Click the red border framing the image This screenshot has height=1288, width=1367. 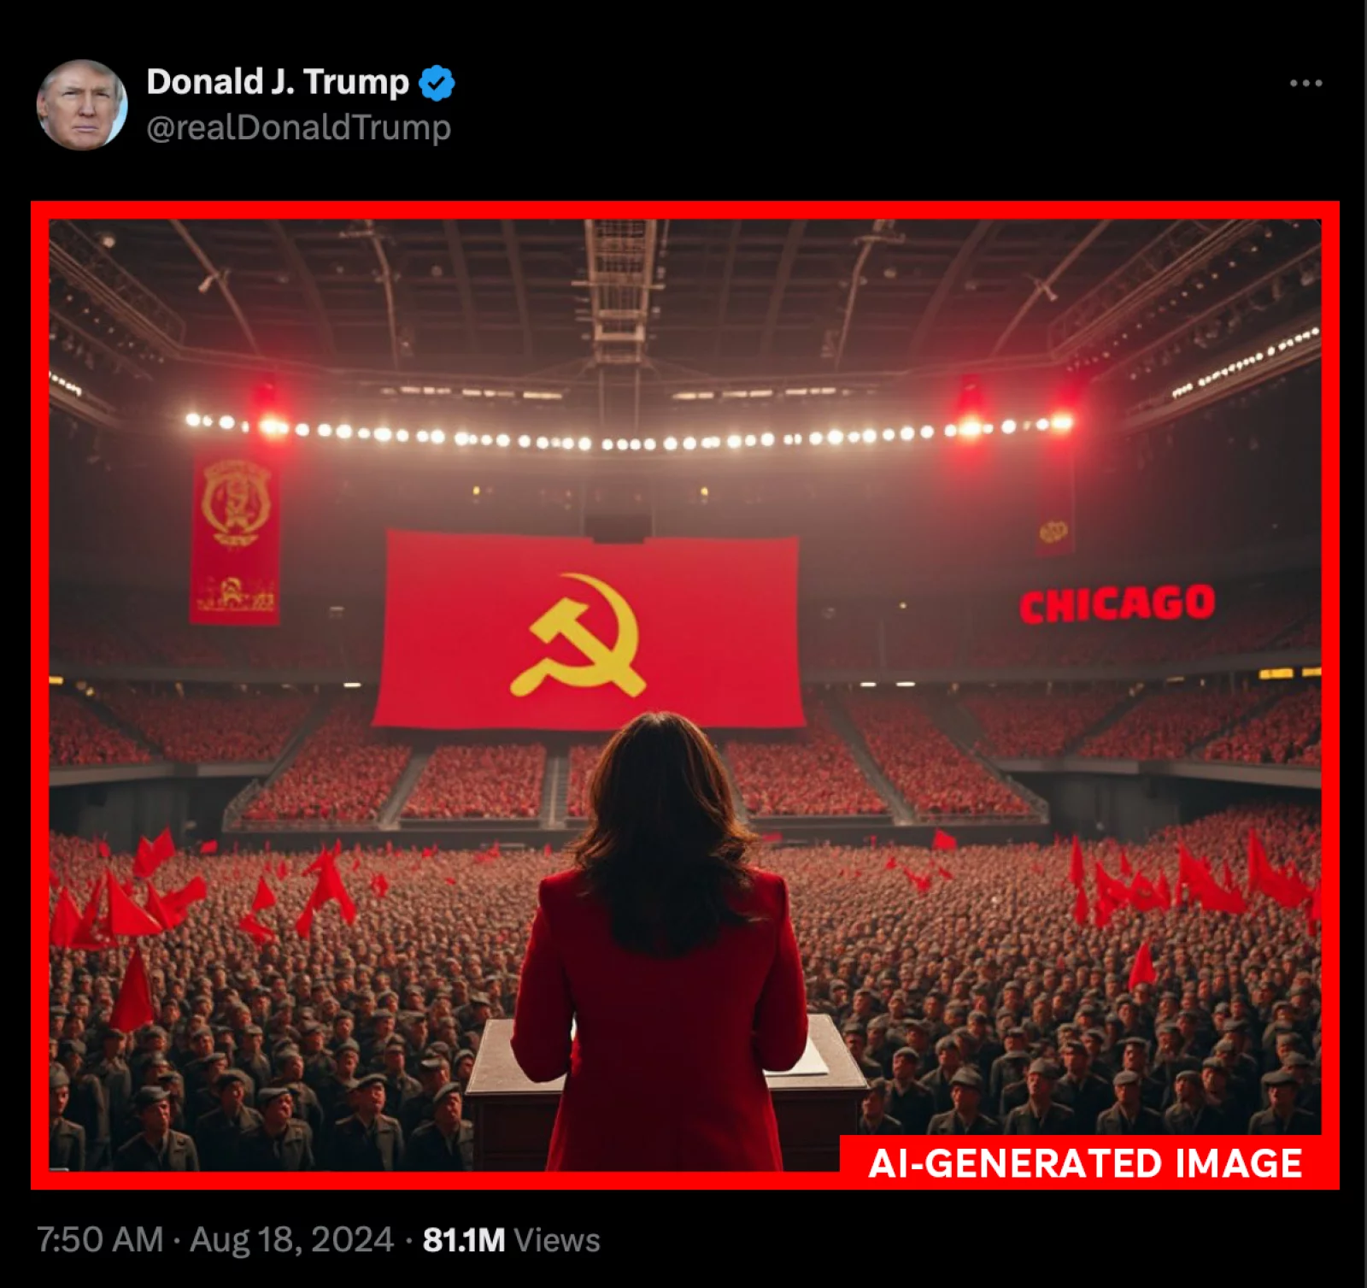(684, 210)
